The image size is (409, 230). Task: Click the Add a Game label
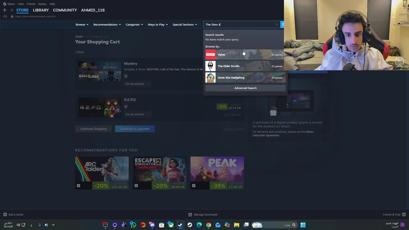coord(16,214)
